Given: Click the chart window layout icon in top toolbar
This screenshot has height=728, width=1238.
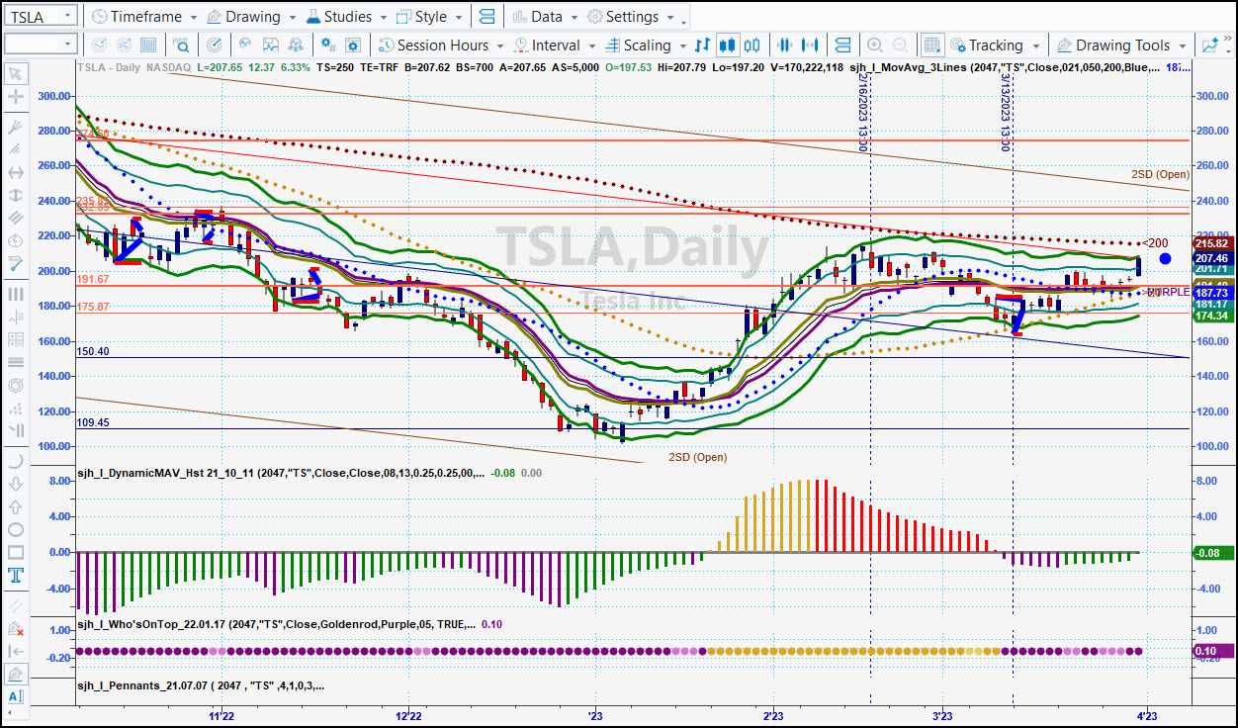Looking at the screenshot, I should click(x=486, y=17).
